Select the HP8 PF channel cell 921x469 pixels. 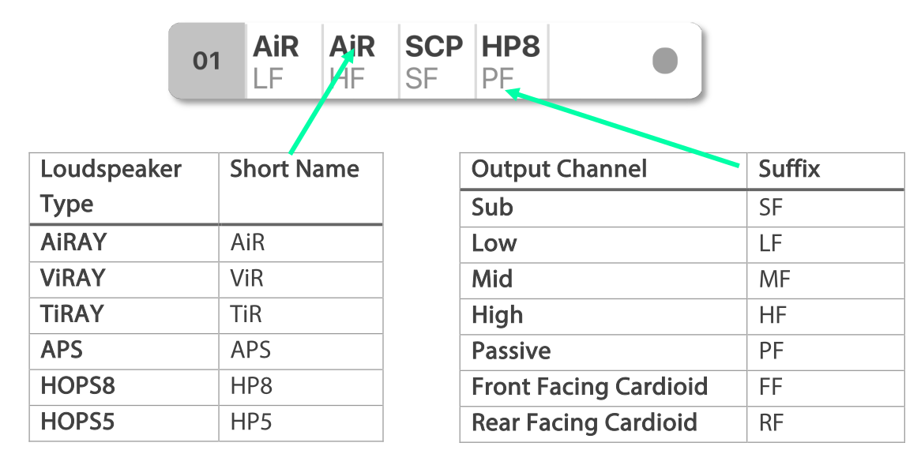tap(512, 61)
